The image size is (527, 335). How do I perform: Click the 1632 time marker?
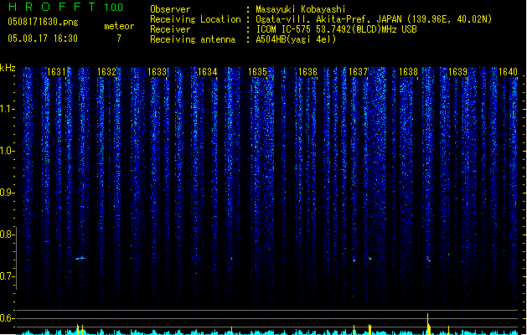(106, 72)
